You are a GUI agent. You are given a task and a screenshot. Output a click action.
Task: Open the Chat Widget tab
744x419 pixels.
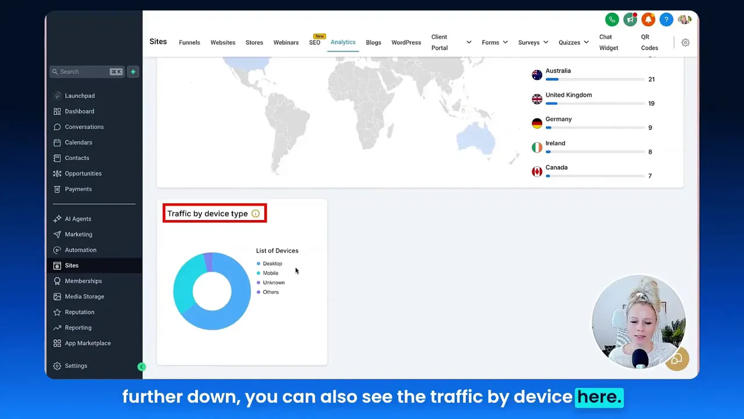tap(609, 42)
